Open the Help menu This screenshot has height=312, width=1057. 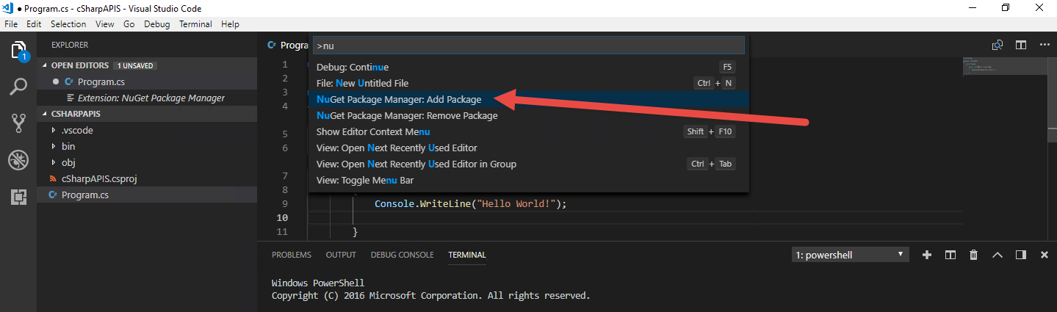point(230,24)
